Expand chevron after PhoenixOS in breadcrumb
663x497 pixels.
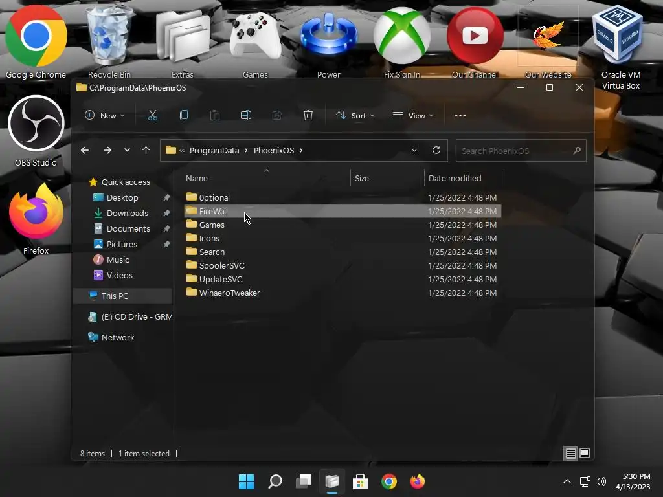pyautogui.click(x=301, y=150)
